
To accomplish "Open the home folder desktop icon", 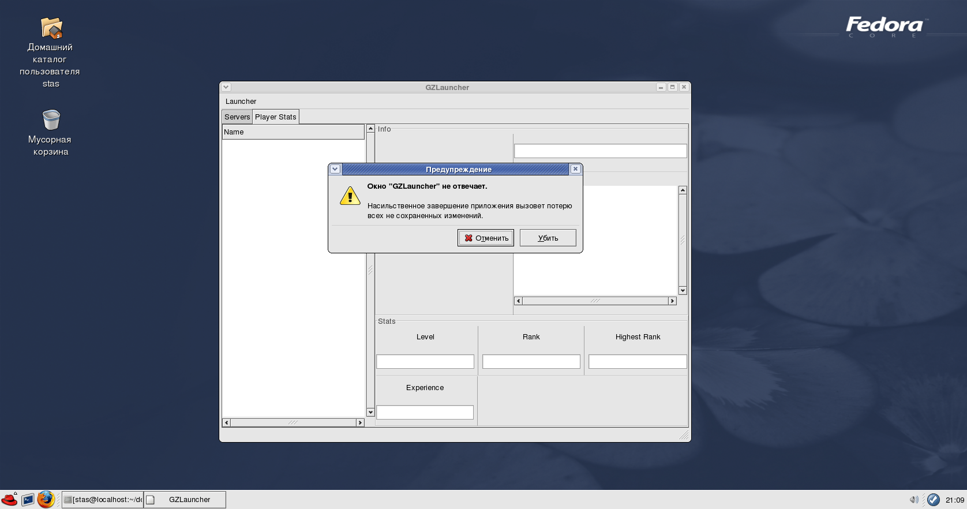I will [51, 28].
